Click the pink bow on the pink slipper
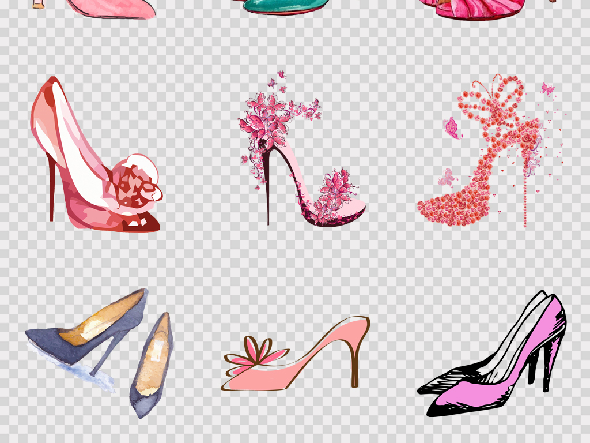This screenshot has width=590, height=443. click(x=252, y=352)
